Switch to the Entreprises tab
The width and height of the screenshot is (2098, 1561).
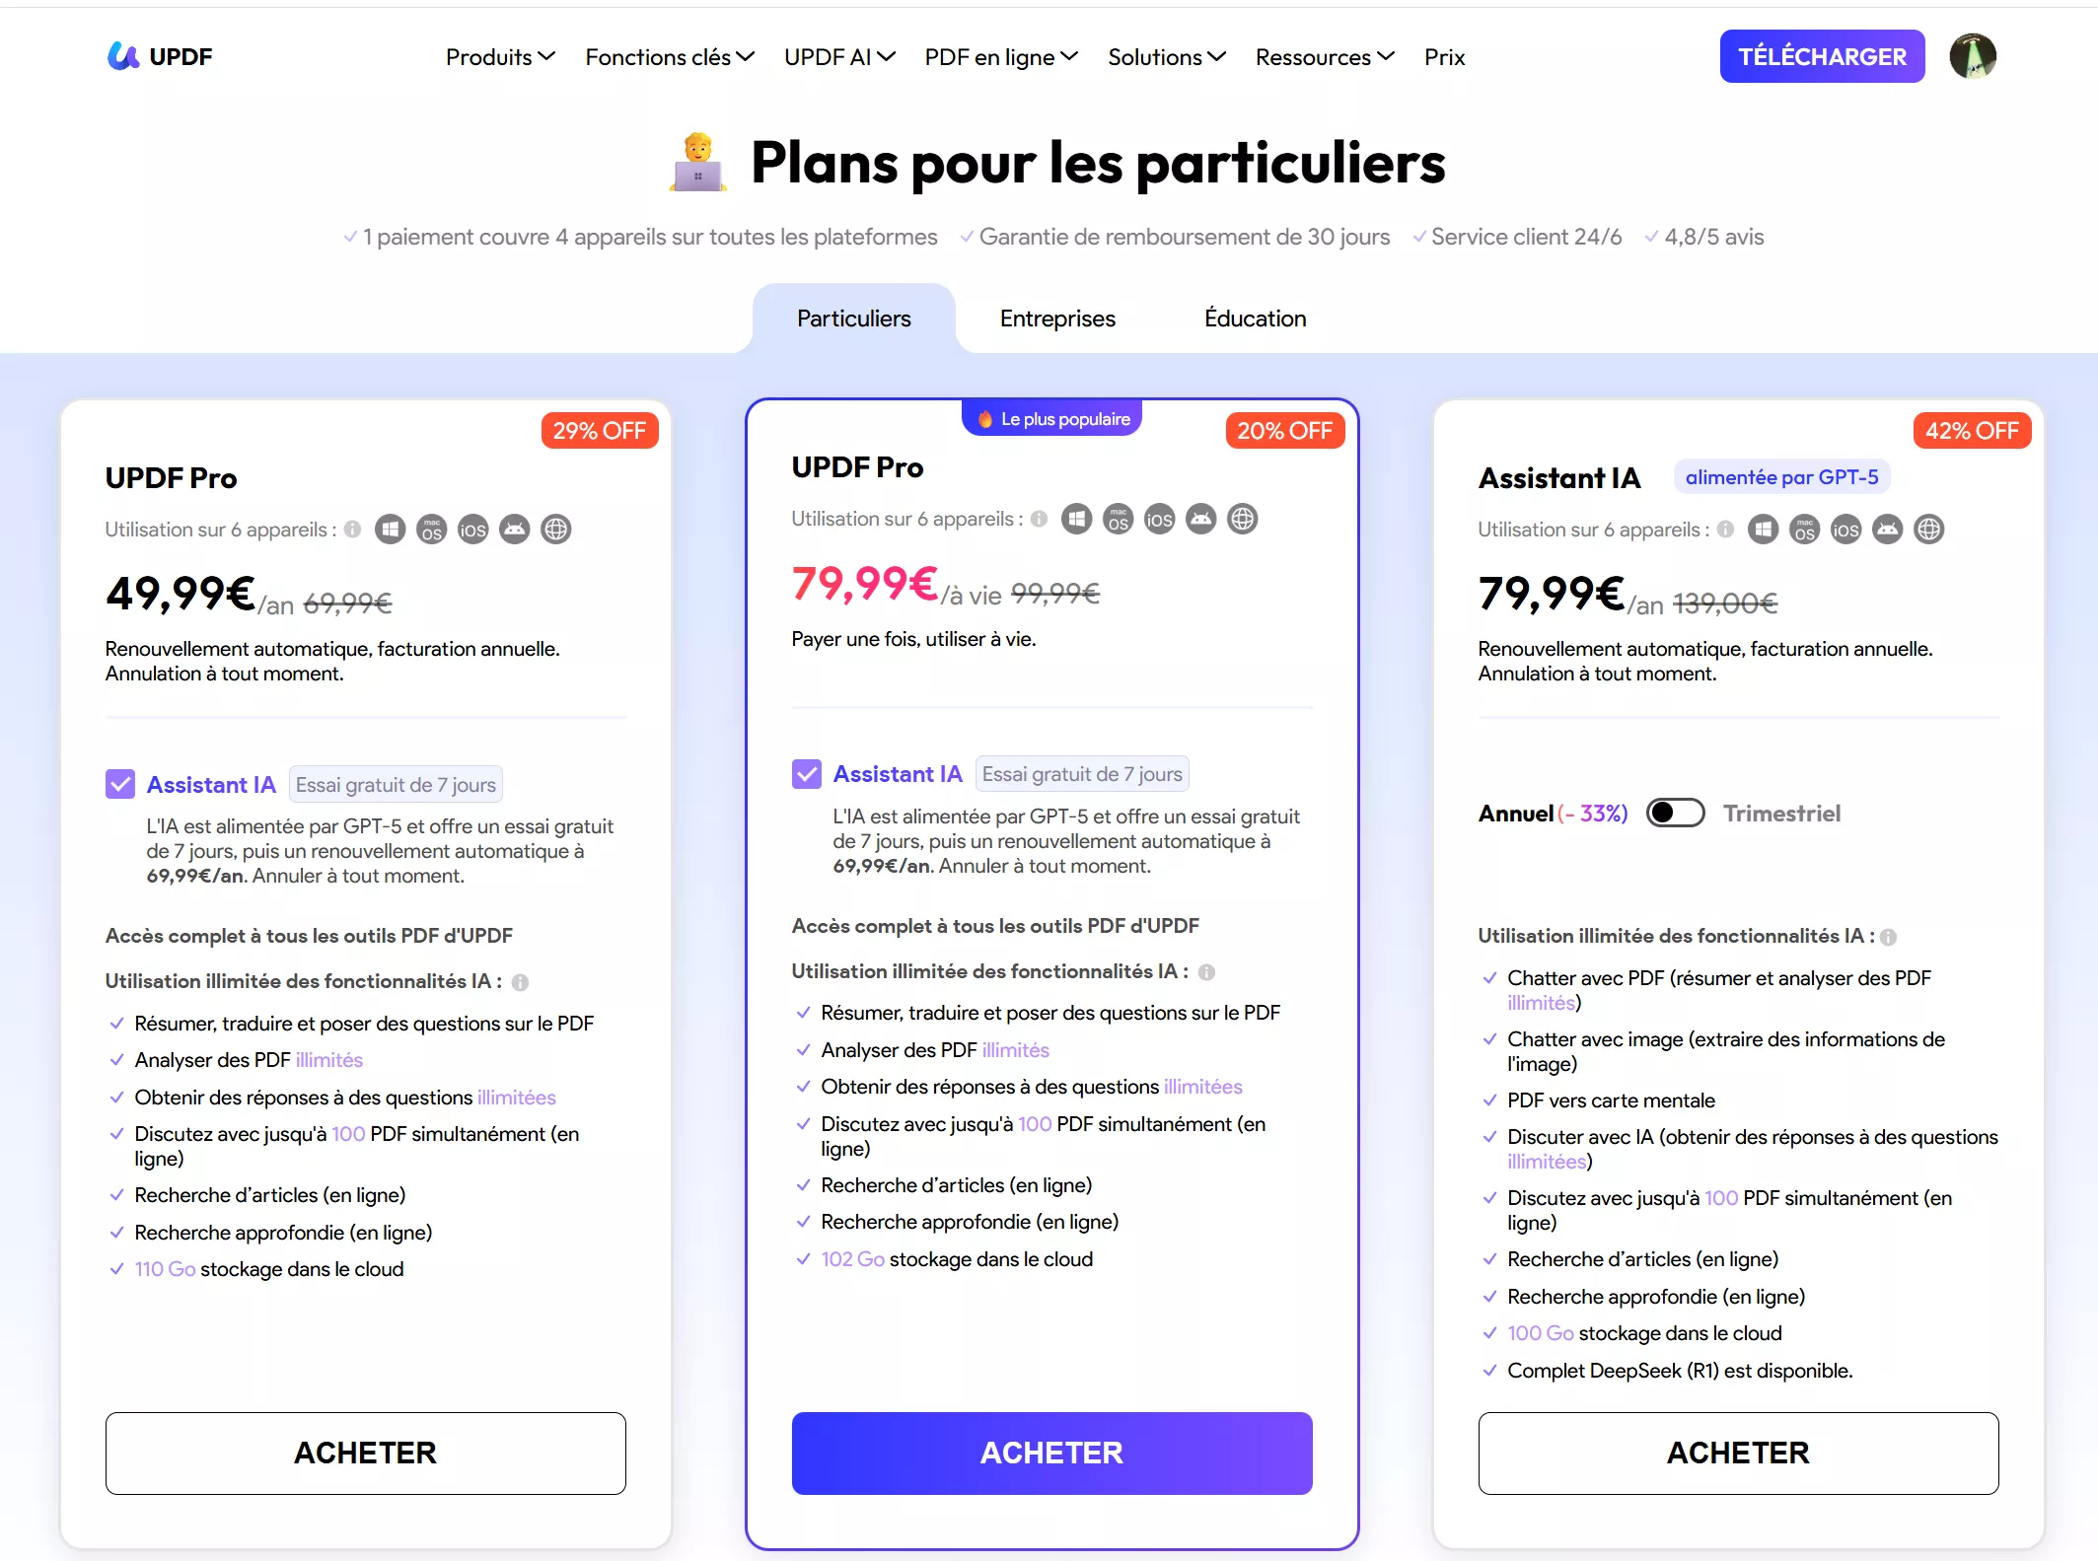coord(1057,319)
